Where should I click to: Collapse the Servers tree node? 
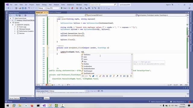[11, 23]
